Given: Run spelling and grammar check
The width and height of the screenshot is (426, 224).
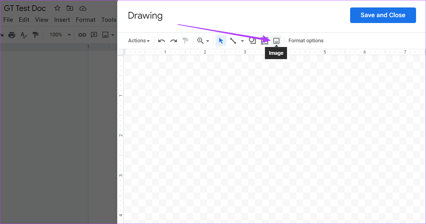Looking at the screenshot, I should 24,35.
